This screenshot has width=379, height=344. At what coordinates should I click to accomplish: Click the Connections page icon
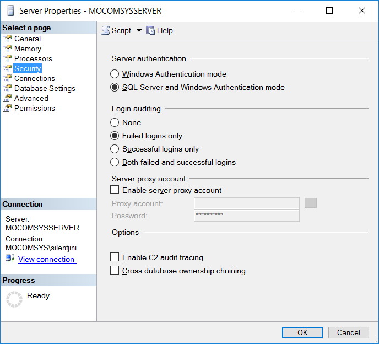(x=7, y=78)
